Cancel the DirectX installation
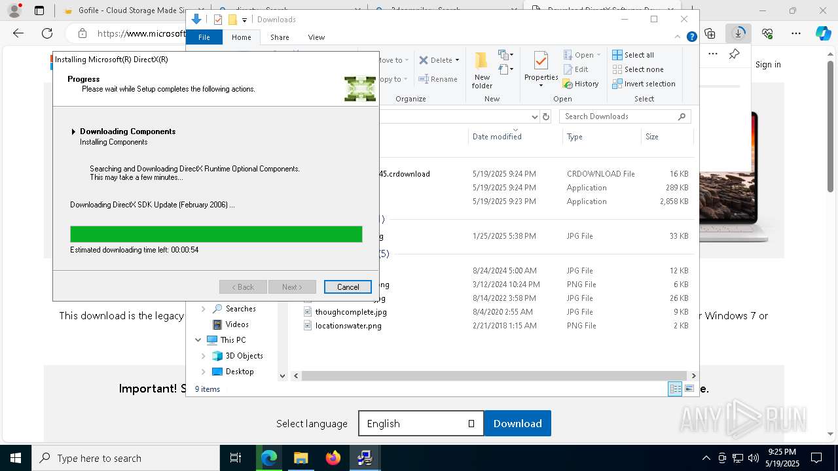Screen dimensions: 838x471 click(x=348, y=287)
